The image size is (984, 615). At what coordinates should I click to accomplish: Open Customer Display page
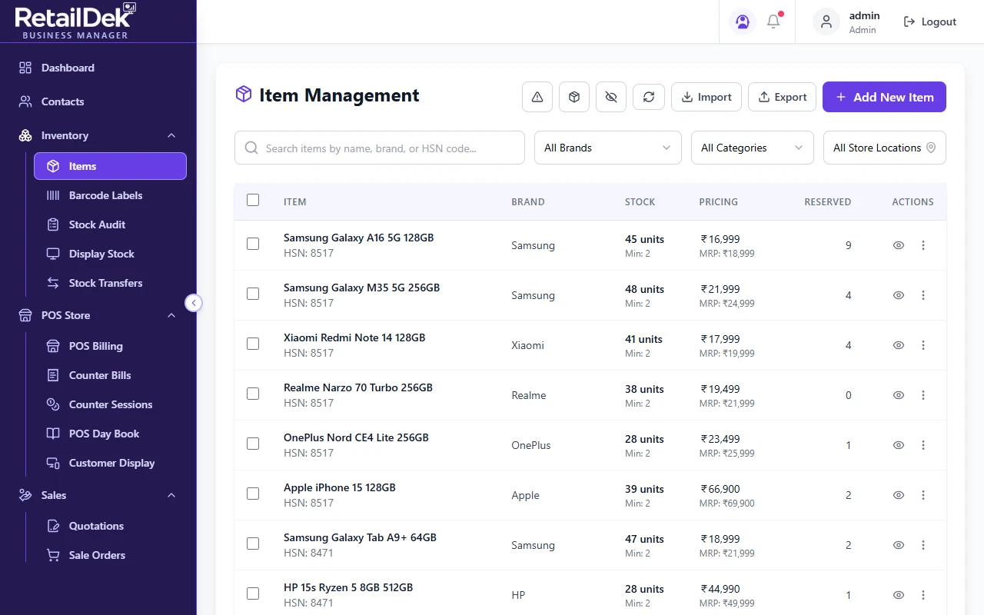click(x=110, y=463)
